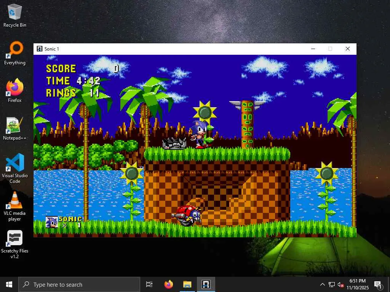The image size is (390, 292).
Task: Click the Sonic 1 window title text
Action: pyautogui.click(x=52, y=49)
